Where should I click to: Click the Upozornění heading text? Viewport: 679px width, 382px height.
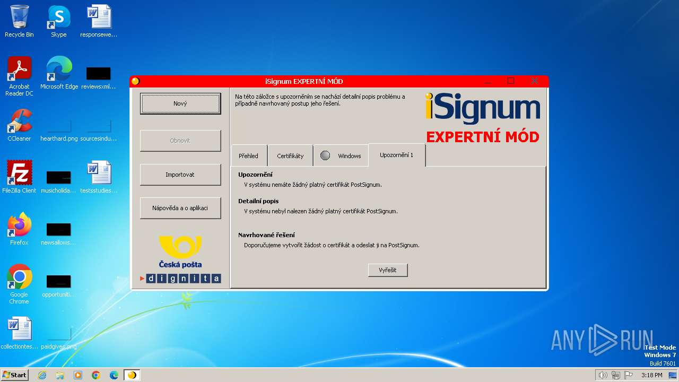[255, 175]
